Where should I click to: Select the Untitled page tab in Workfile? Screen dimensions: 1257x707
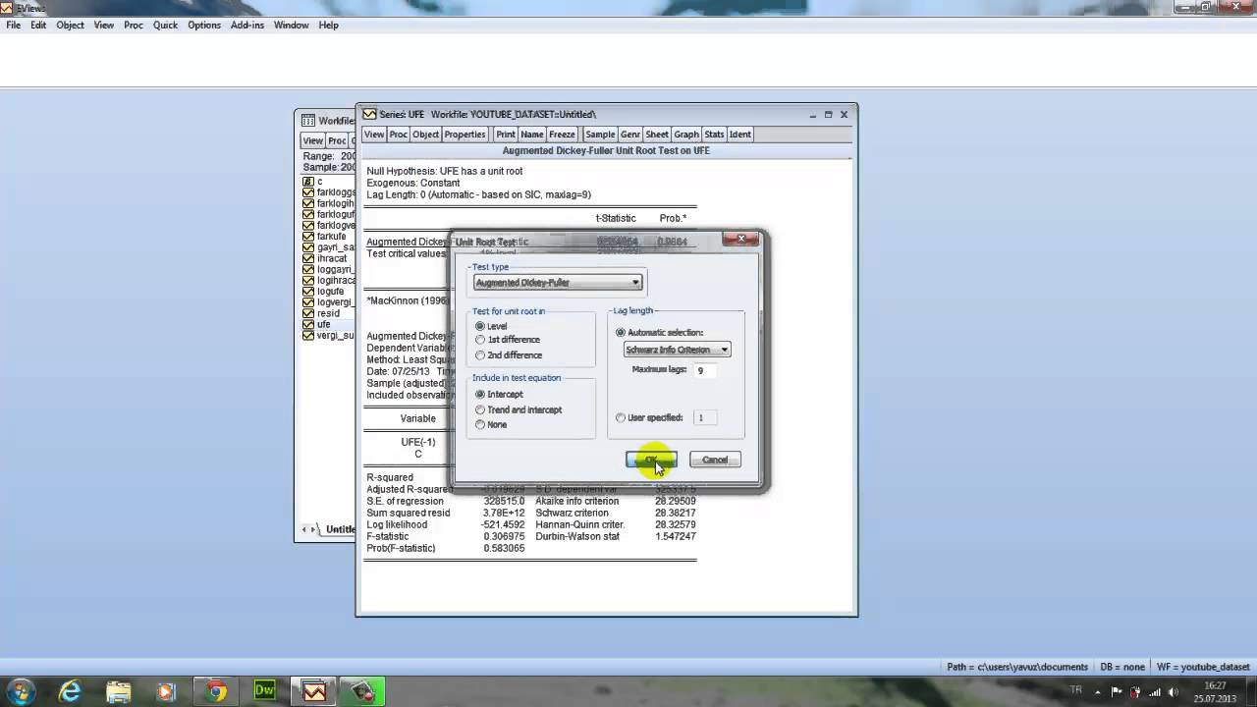pyautogui.click(x=340, y=529)
